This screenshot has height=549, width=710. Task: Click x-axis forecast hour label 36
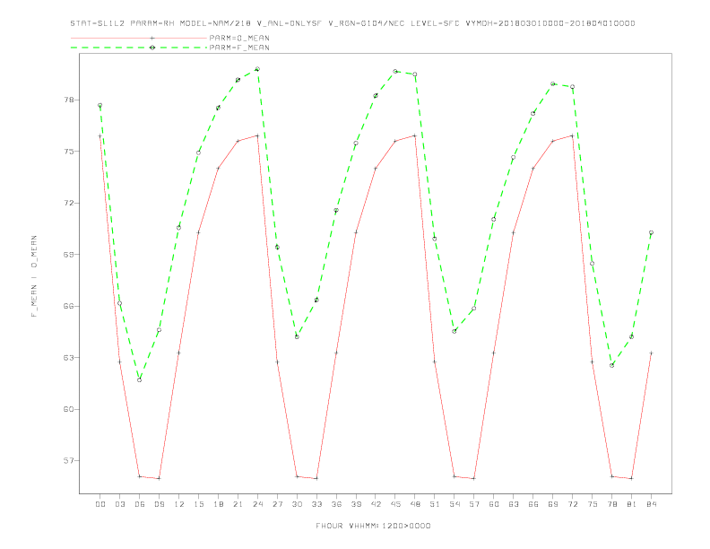336,504
